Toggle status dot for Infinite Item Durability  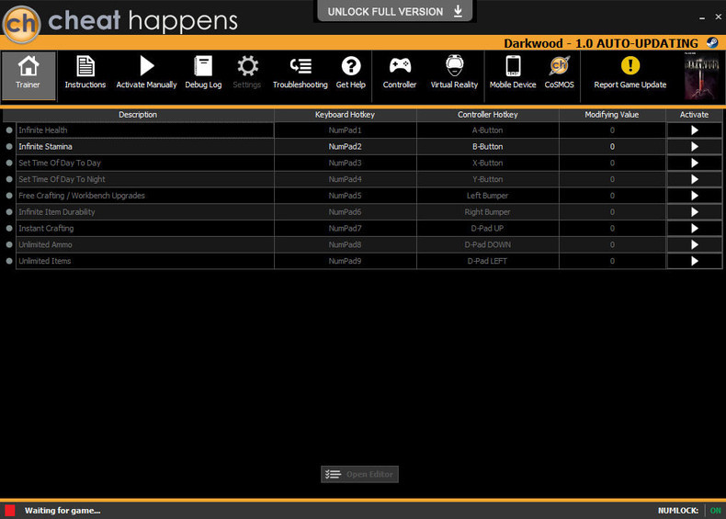pos(9,212)
